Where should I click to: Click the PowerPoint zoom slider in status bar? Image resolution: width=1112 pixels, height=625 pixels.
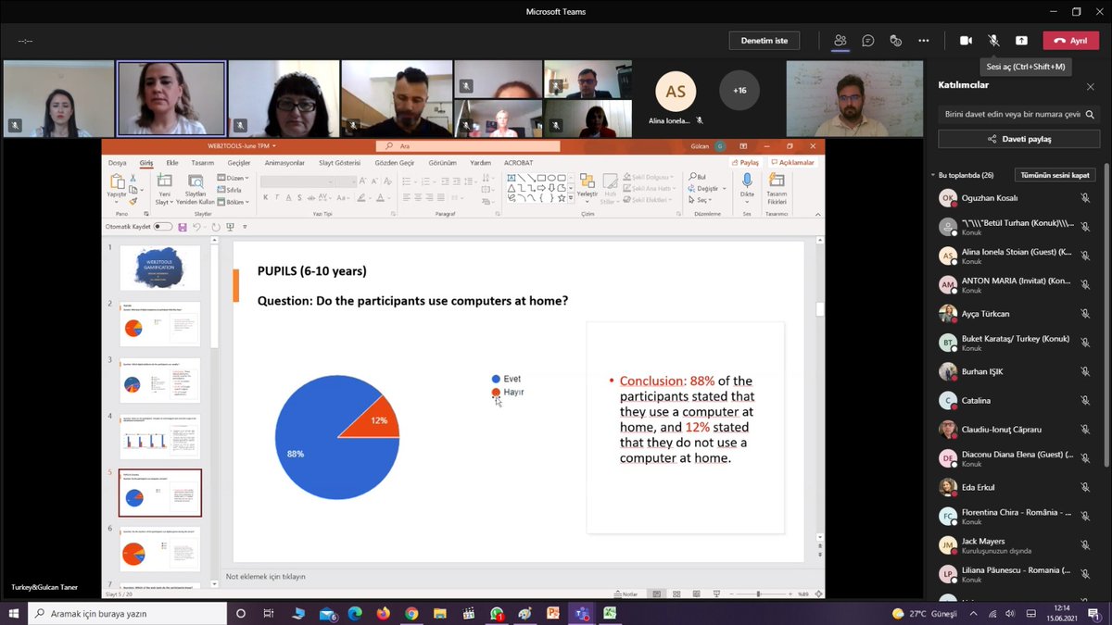pos(760,594)
